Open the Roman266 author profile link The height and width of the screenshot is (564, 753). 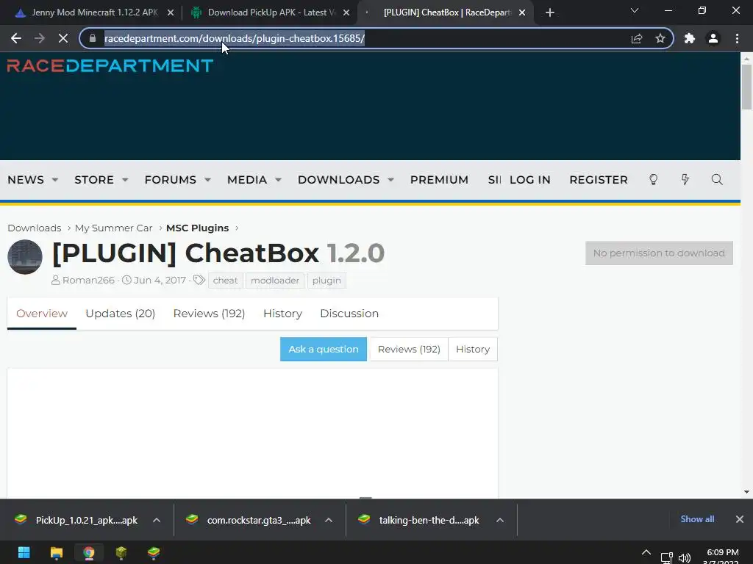click(x=88, y=280)
